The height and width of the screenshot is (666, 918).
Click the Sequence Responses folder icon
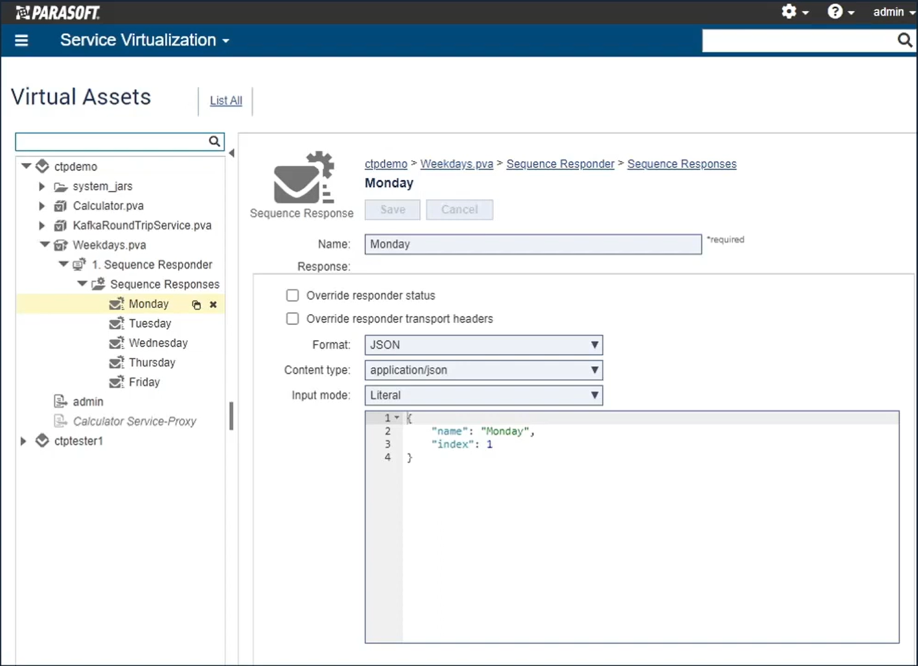point(98,284)
